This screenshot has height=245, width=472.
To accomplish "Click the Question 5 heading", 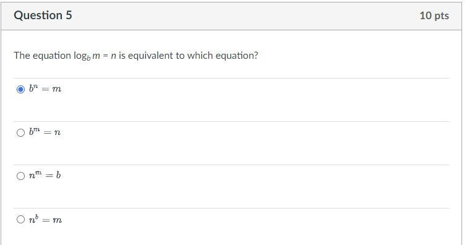I will point(43,15).
